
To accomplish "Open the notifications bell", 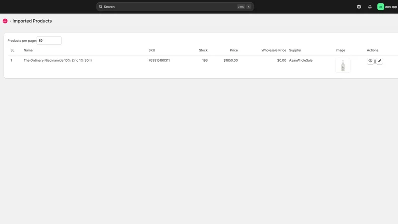I will click(370, 7).
